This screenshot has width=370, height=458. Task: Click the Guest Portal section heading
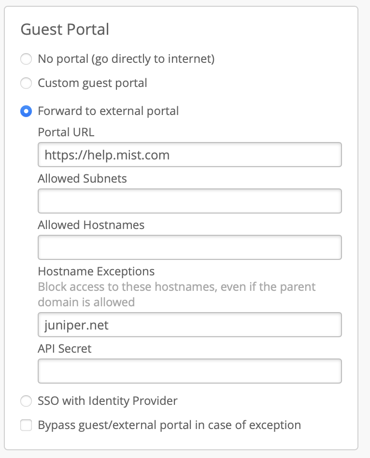coord(65,29)
